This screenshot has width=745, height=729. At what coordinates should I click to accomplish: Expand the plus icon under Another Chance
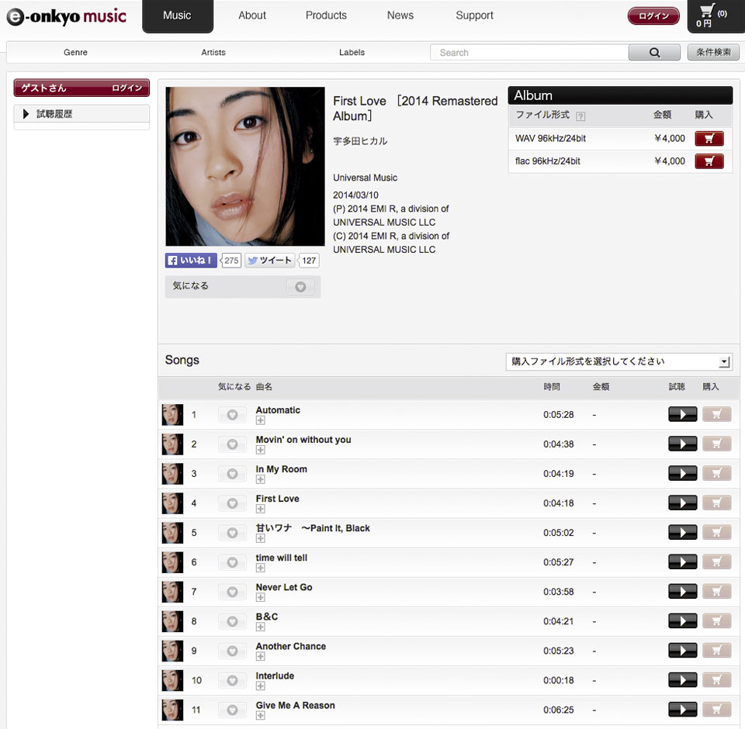[x=261, y=656]
